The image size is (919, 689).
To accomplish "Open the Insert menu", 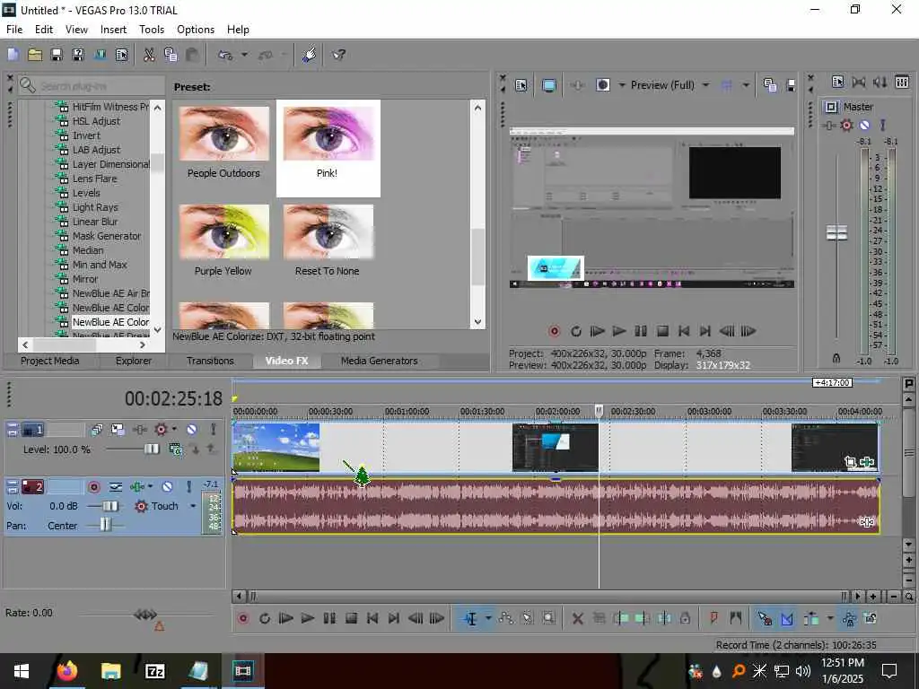I will point(113,30).
